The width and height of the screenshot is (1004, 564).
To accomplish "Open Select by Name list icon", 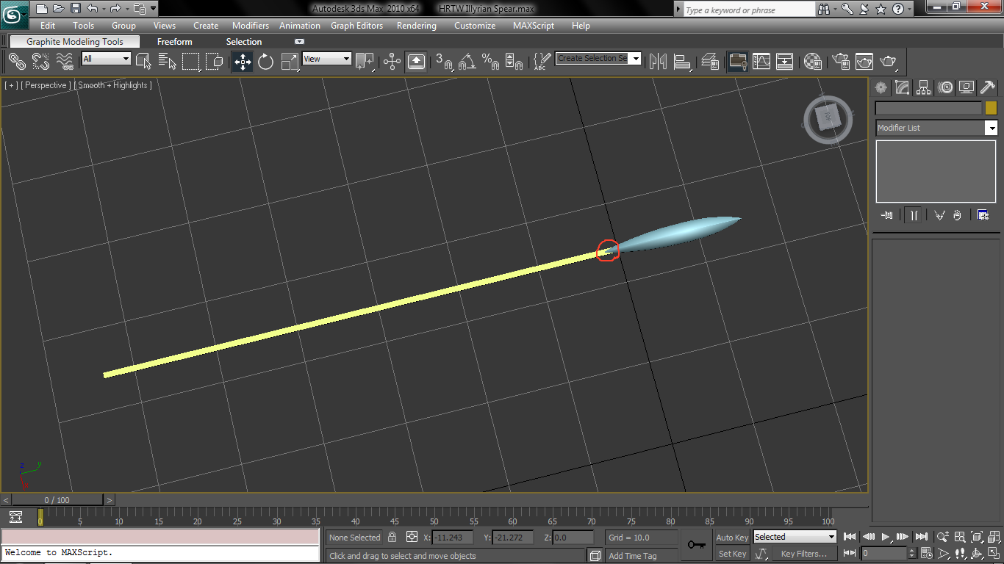I will click(x=168, y=61).
